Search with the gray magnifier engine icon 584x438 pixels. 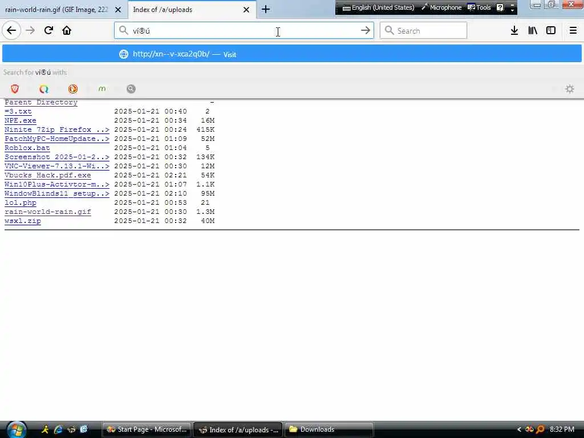[131, 88]
